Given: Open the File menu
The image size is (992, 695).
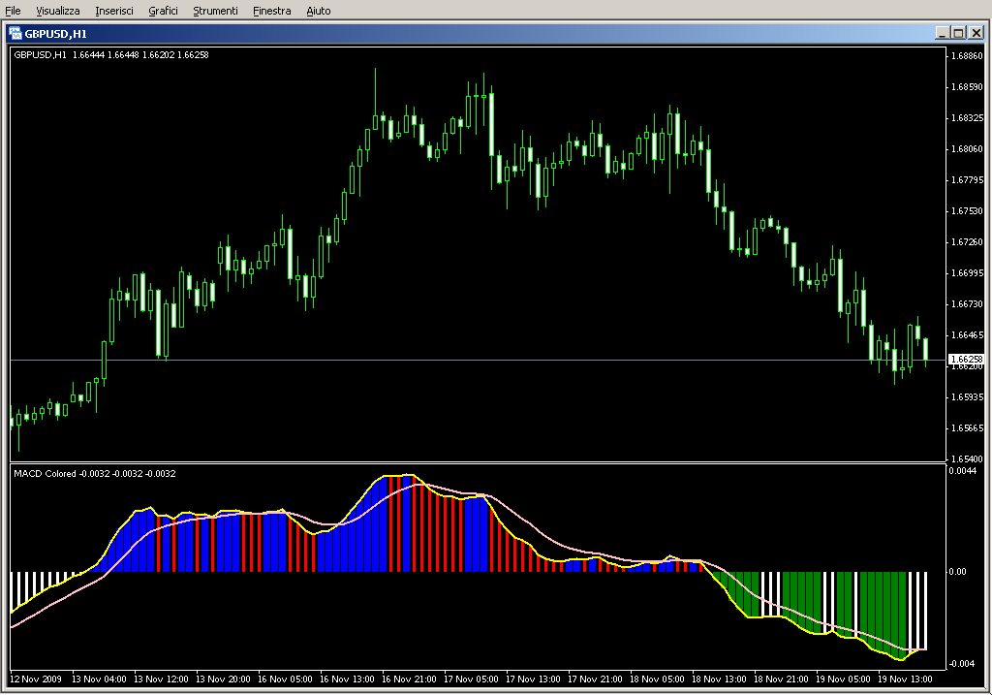Looking at the screenshot, I should [x=13, y=11].
